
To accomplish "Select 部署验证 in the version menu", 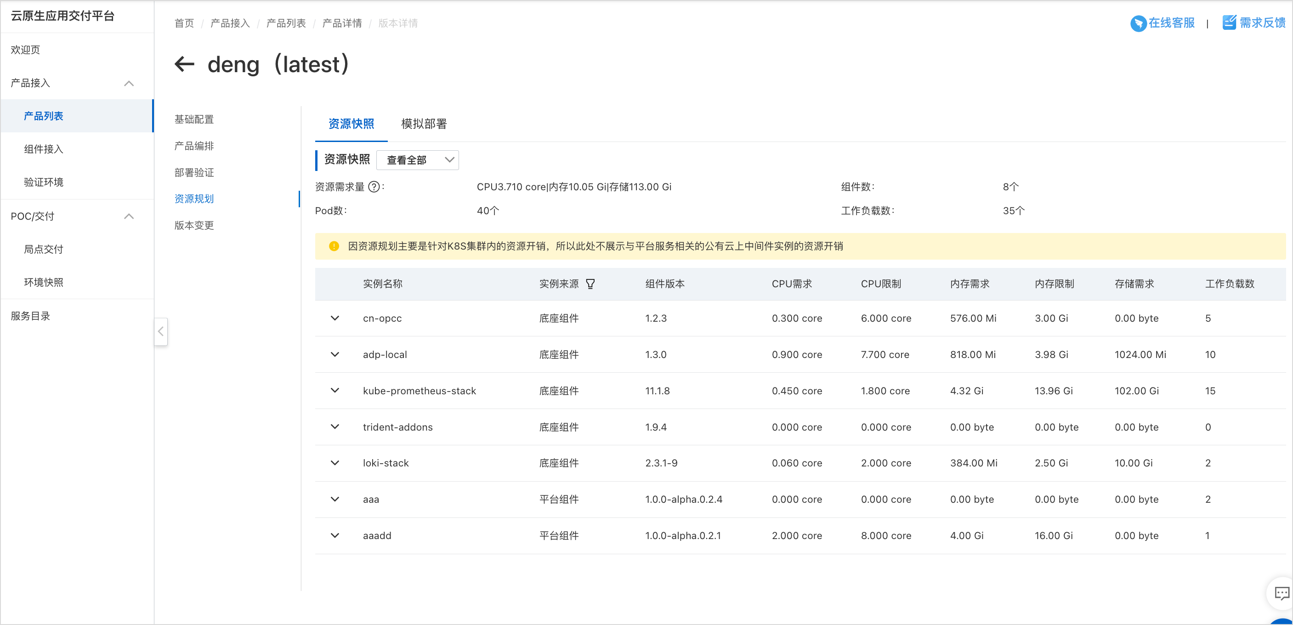I will click(x=194, y=173).
